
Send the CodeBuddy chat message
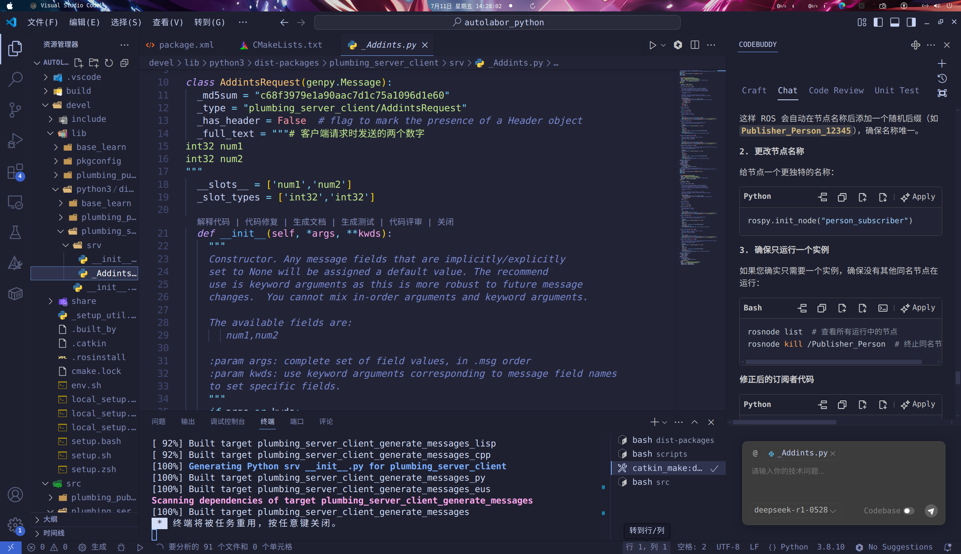pos(931,511)
